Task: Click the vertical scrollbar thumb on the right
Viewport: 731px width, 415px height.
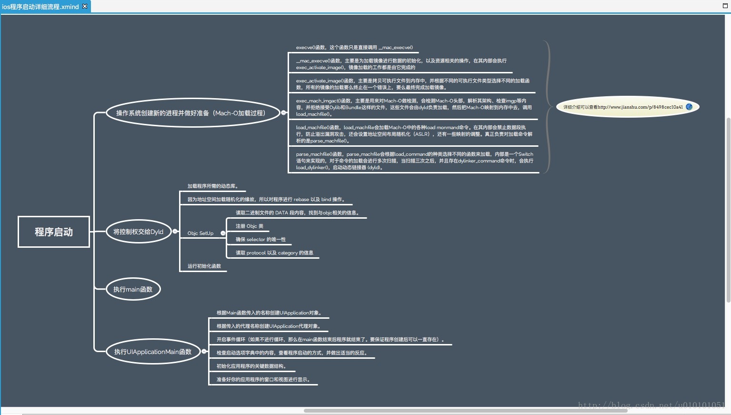Action: click(x=728, y=209)
